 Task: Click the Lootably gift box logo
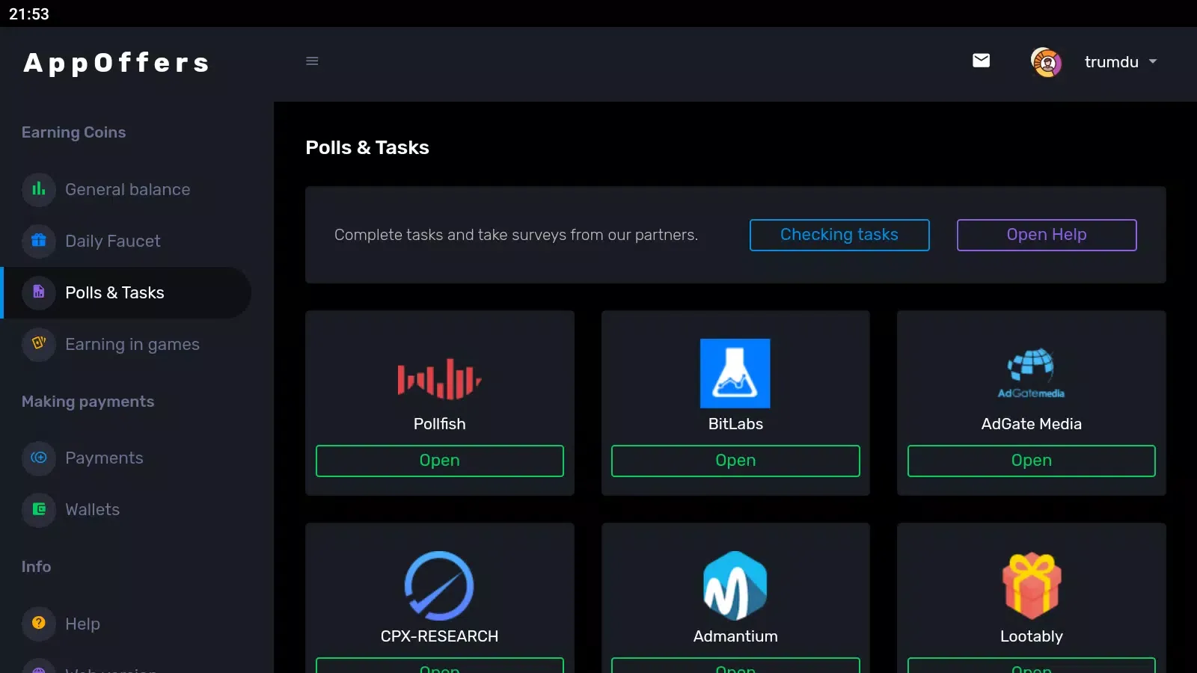[1031, 586]
